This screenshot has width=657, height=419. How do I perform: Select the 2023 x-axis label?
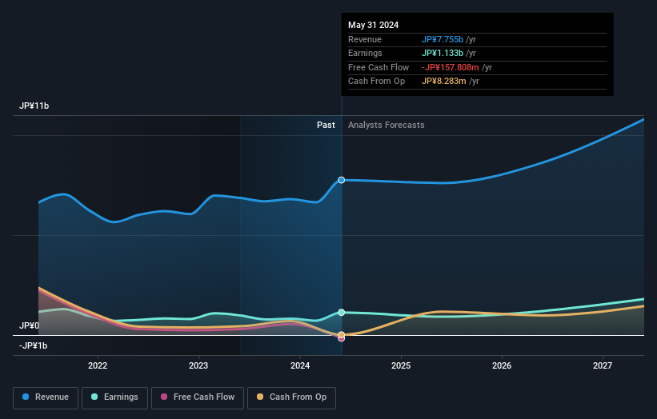point(198,365)
